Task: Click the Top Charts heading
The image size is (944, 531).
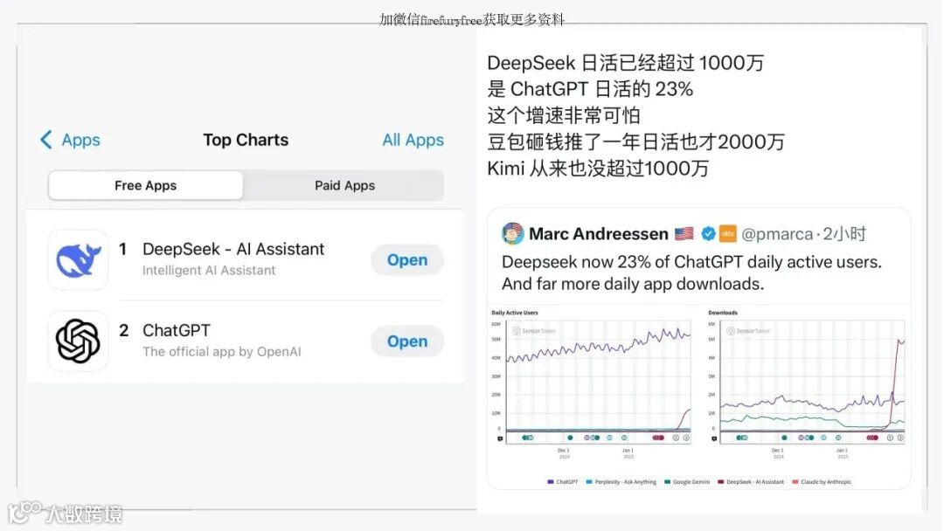Action: pyautogui.click(x=246, y=140)
